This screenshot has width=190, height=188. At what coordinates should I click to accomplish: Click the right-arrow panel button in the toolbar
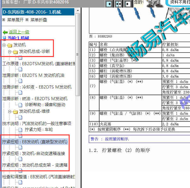tap(109, 4)
